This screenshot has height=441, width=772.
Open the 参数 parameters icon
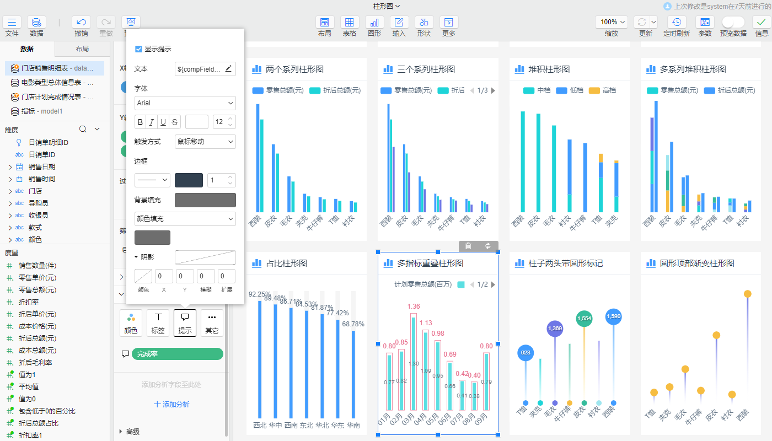705,23
